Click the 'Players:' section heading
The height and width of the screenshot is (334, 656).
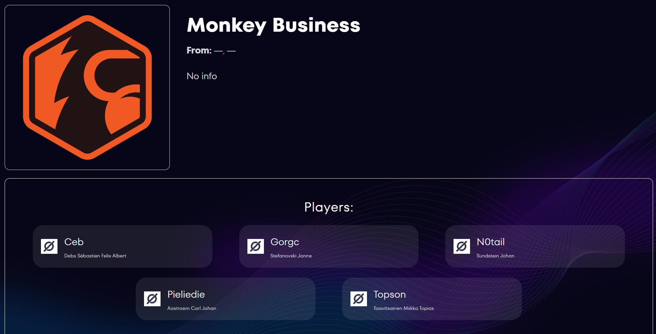coord(329,207)
